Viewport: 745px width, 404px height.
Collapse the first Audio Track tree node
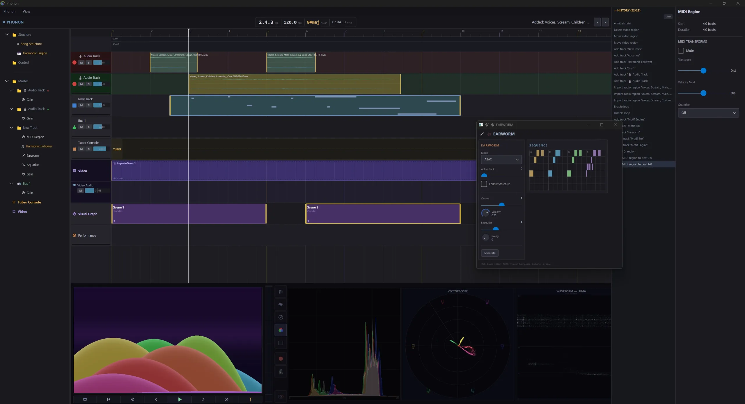pos(11,90)
